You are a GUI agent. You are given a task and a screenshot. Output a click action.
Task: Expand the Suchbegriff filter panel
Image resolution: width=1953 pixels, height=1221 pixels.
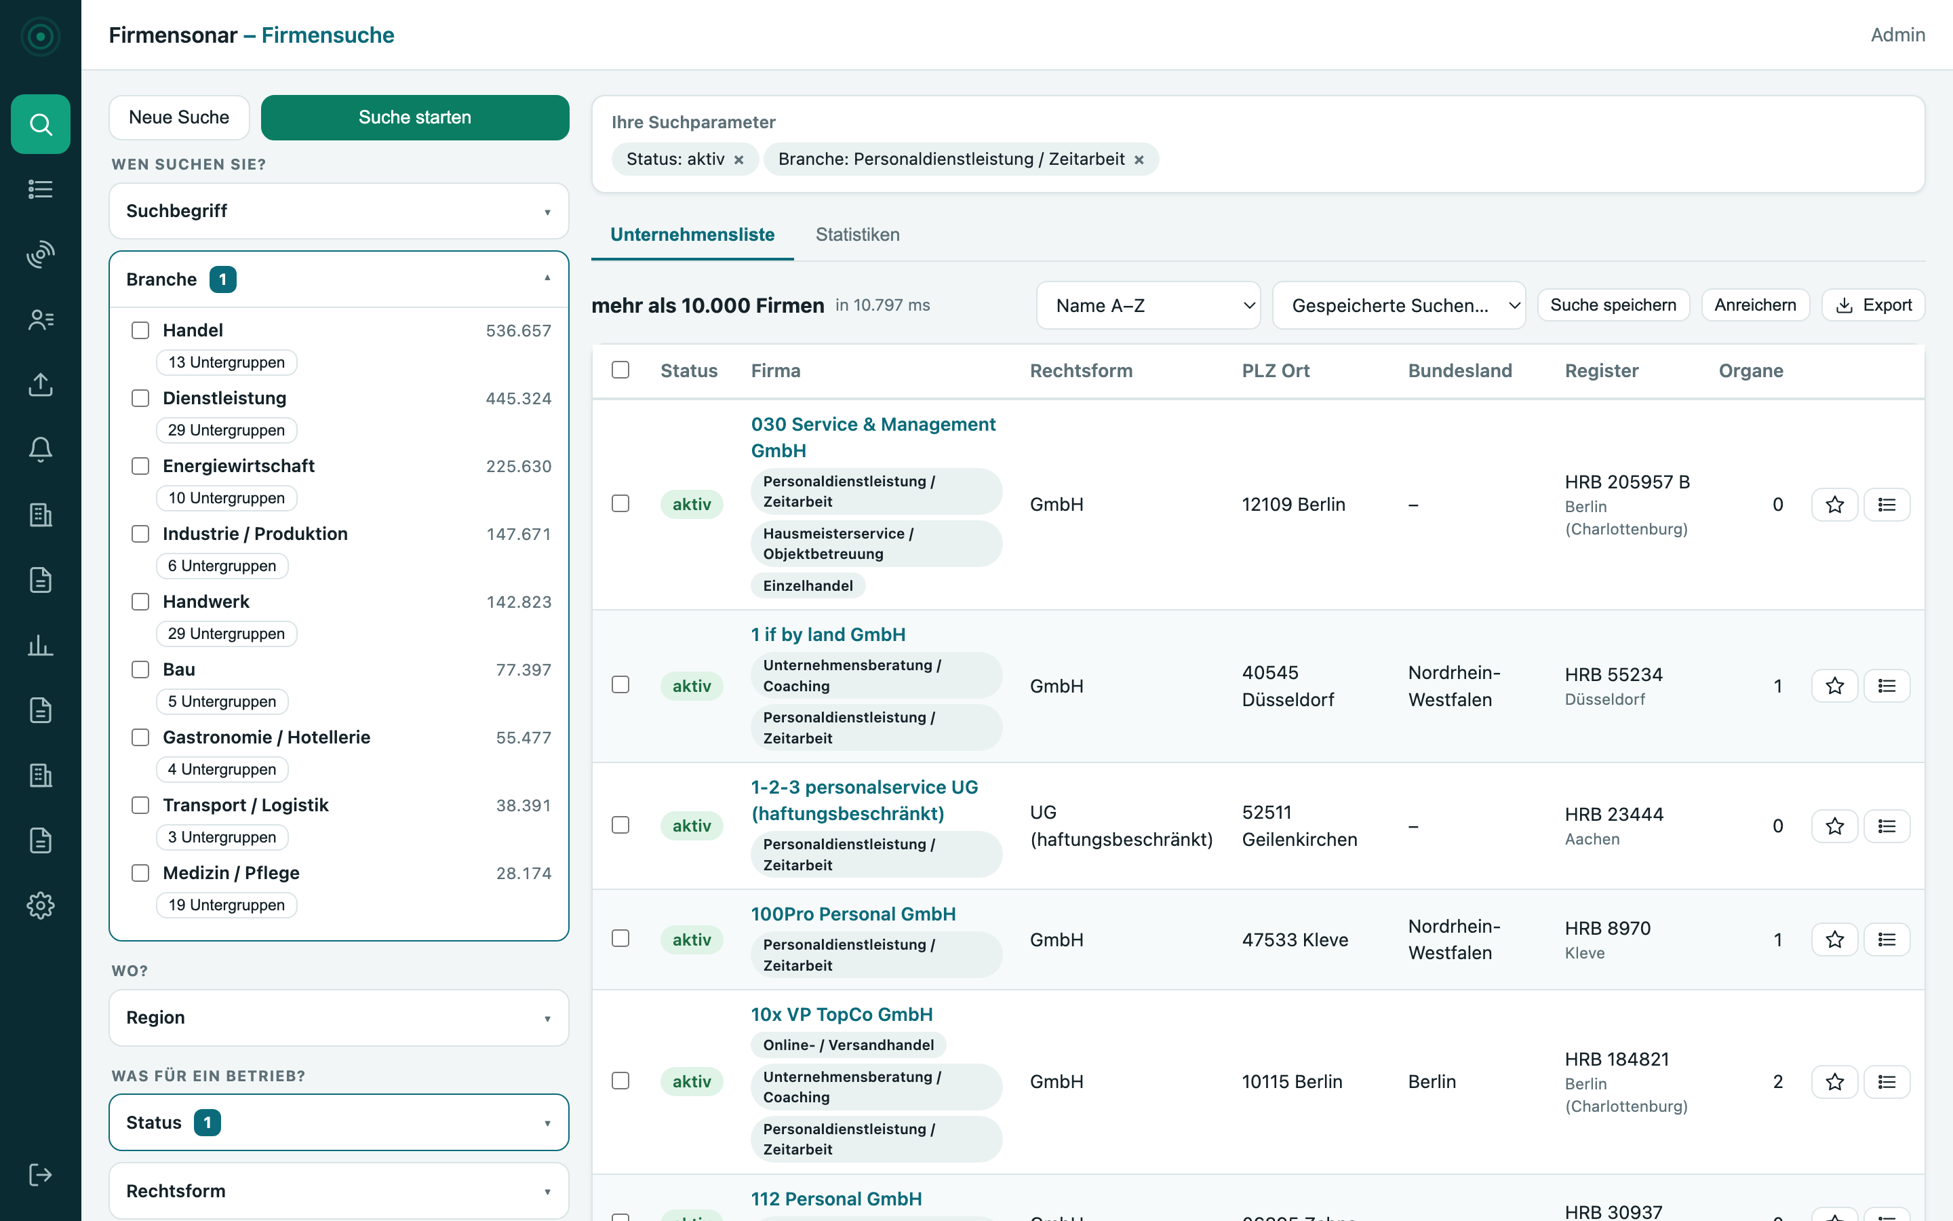click(339, 211)
